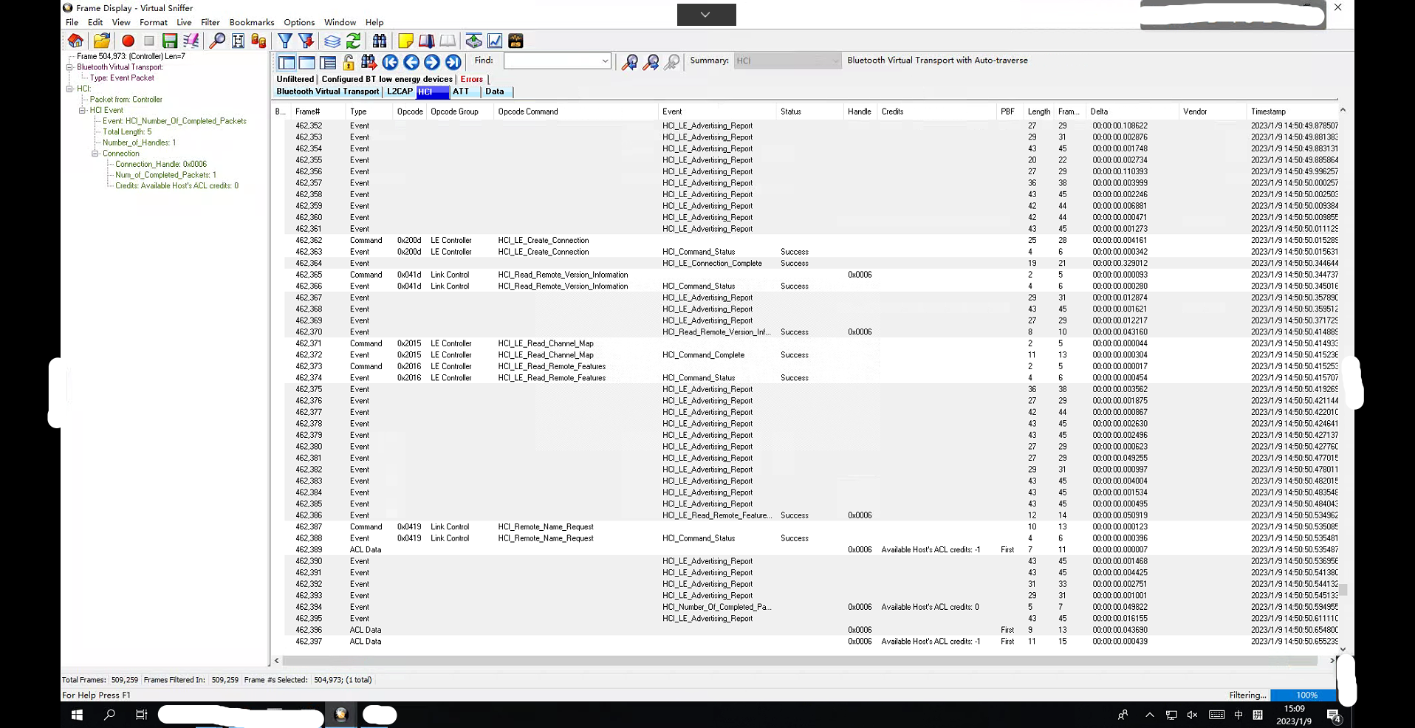1415x728 pixels.
Task: Switch to the ATT protocol tab
Action: point(462,92)
